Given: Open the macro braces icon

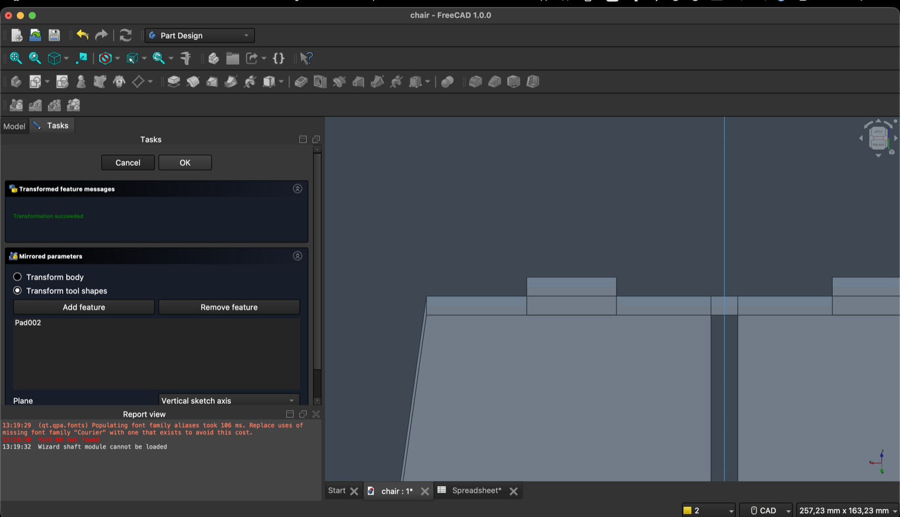Looking at the screenshot, I should (x=278, y=59).
